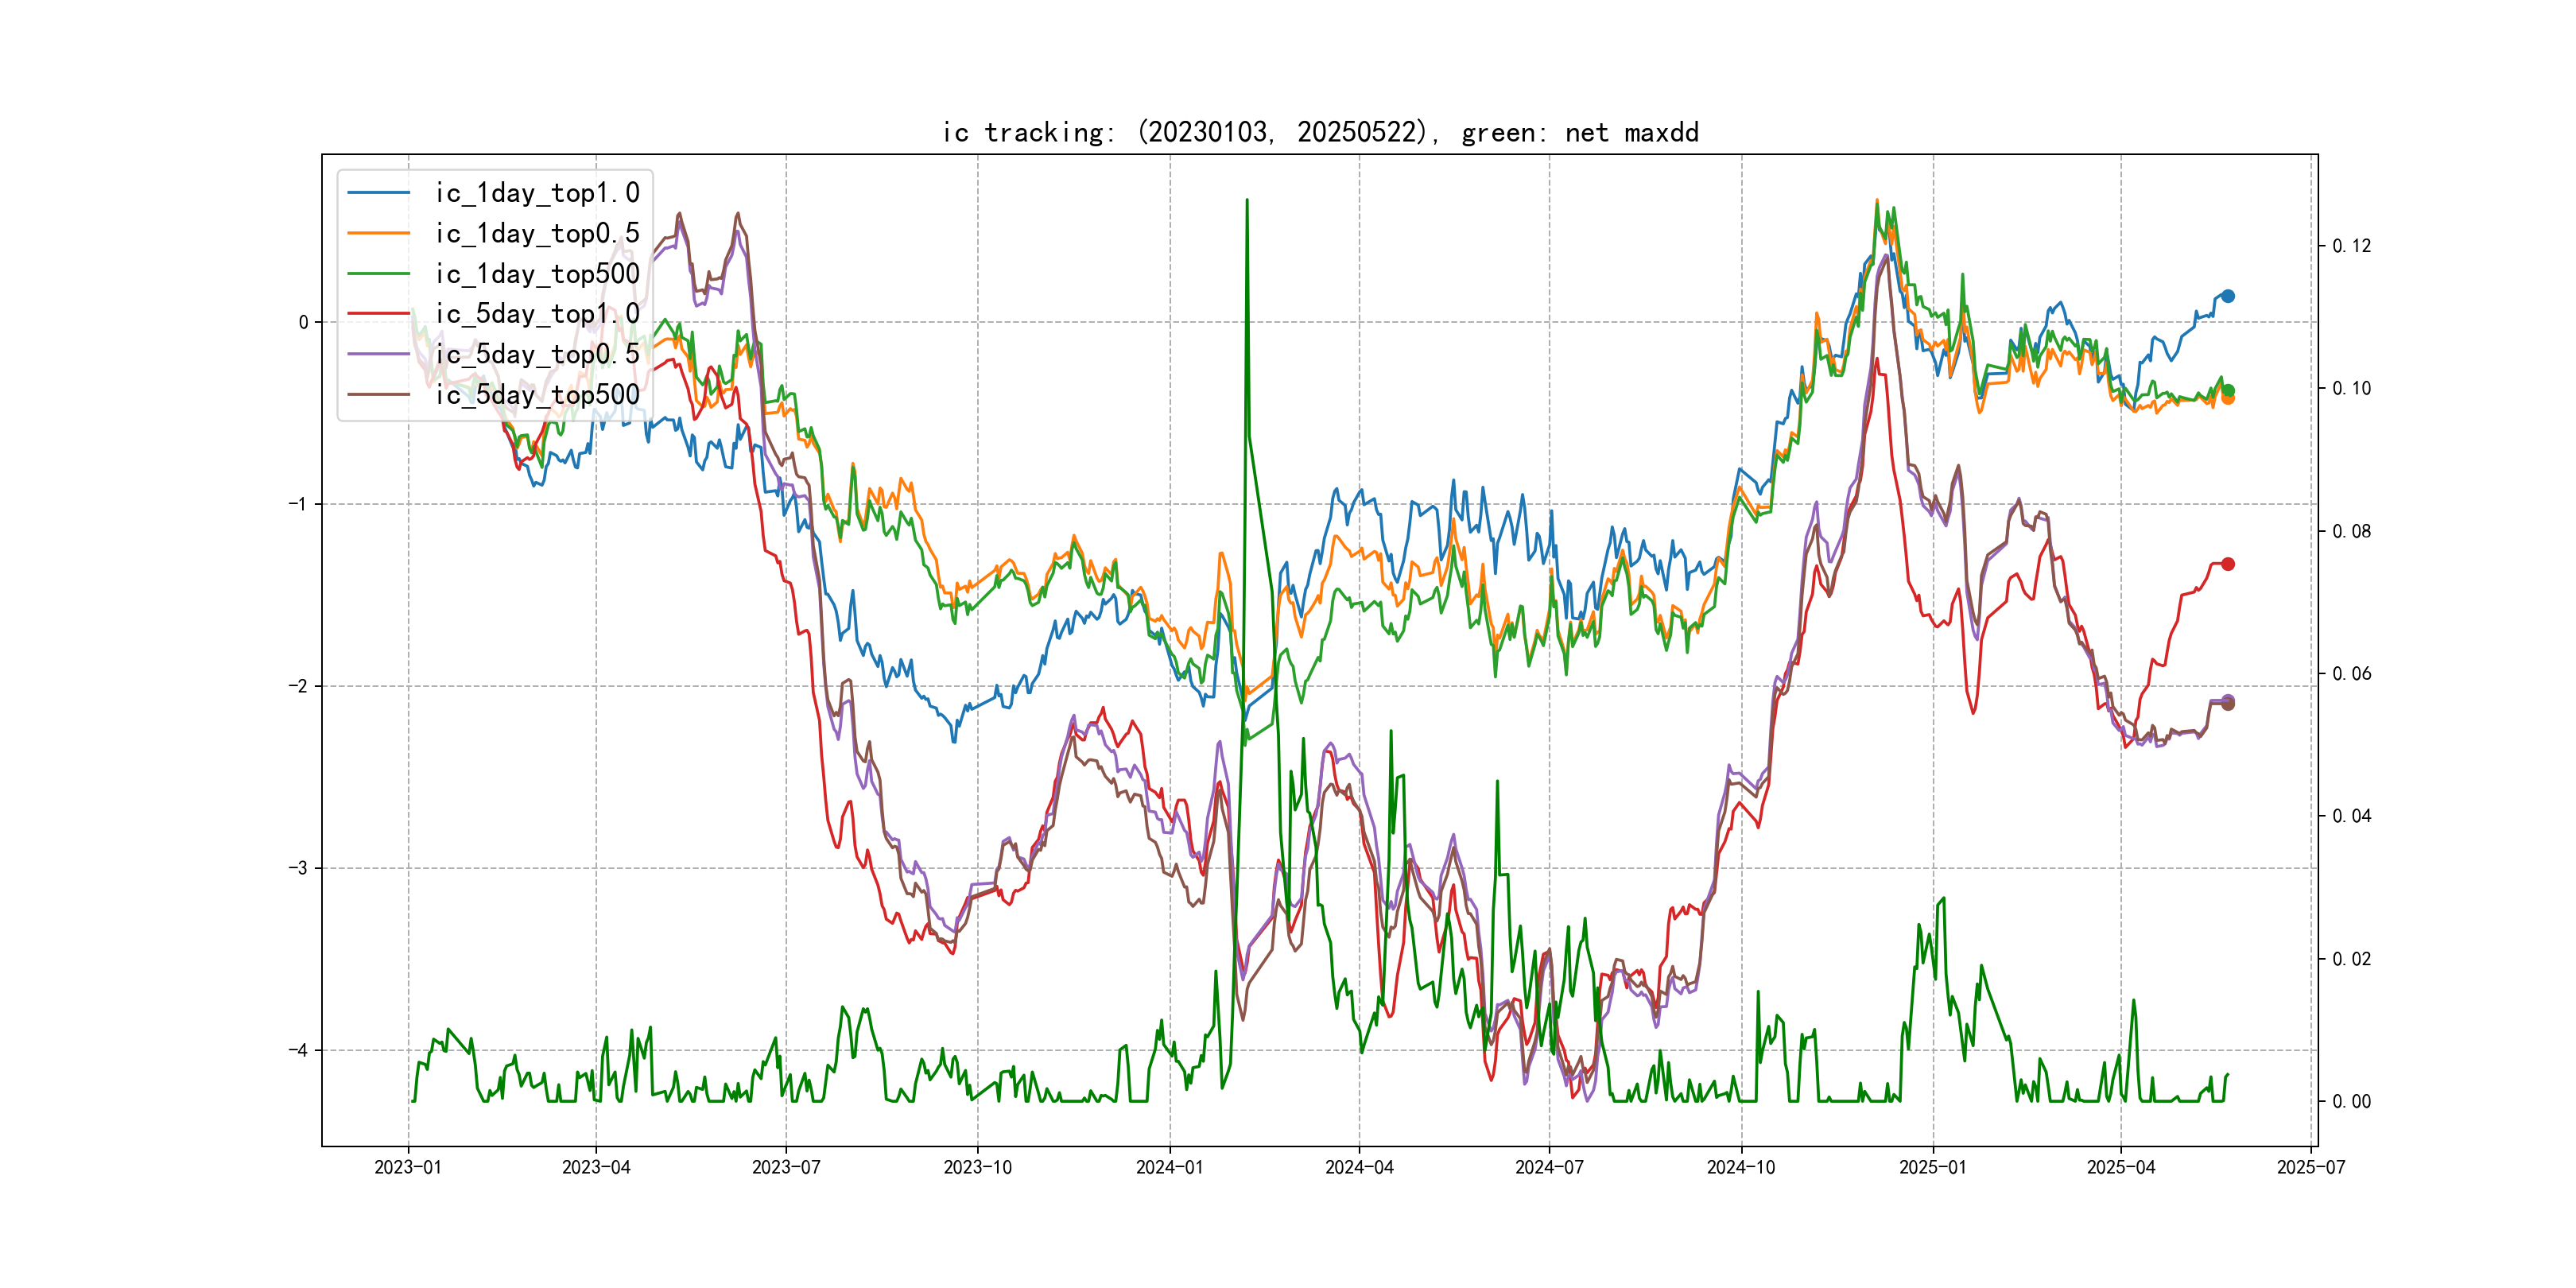
Task: Click the ic_5day_top1.0 legend label
Action: pos(537,314)
